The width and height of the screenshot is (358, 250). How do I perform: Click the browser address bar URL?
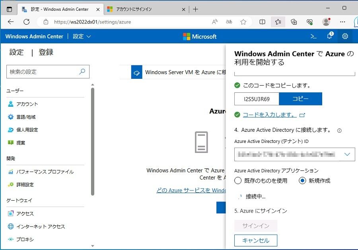click(92, 22)
